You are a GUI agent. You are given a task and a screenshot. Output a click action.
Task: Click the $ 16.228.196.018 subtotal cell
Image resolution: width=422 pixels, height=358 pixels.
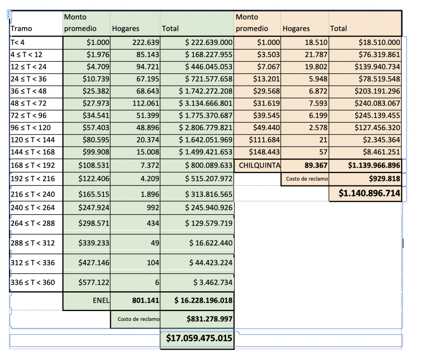pyautogui.click(x=197, y=301)
